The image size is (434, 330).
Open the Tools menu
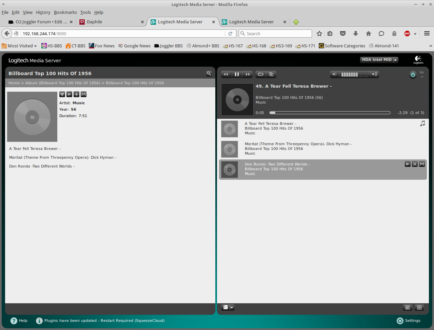pyautogui.click(x=85, y=13)
